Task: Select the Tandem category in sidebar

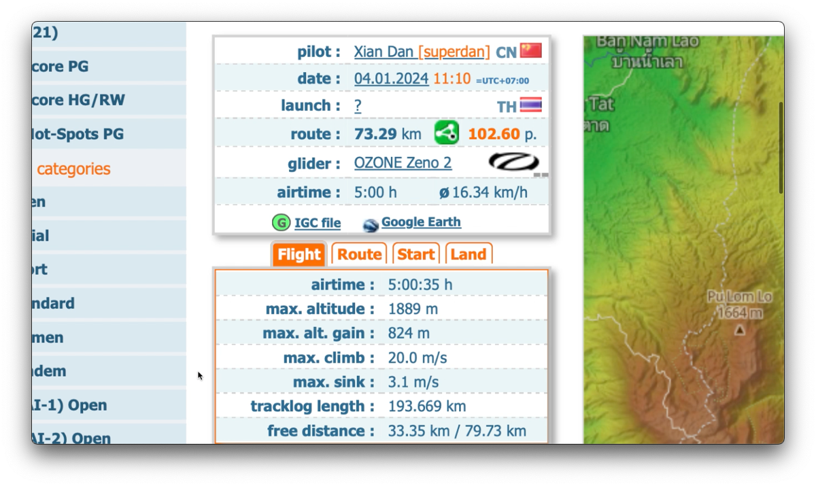Action: point(109,371)
